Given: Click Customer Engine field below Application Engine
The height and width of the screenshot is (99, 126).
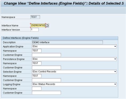Looking at the screenshot, I should pos(47,55).
